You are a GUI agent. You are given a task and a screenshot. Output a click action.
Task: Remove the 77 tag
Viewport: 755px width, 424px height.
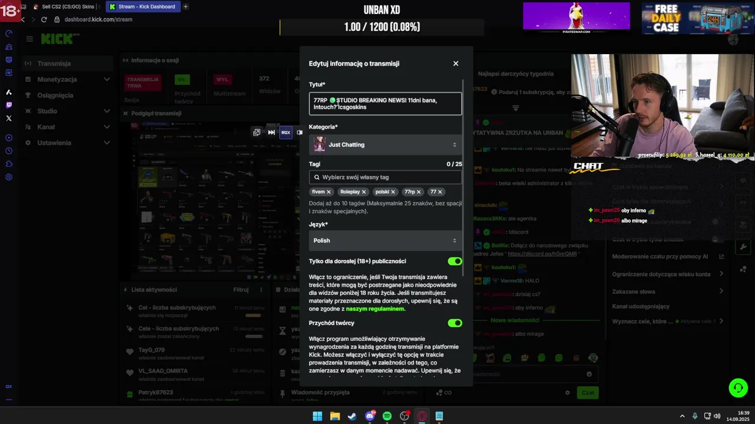[440, 192]
